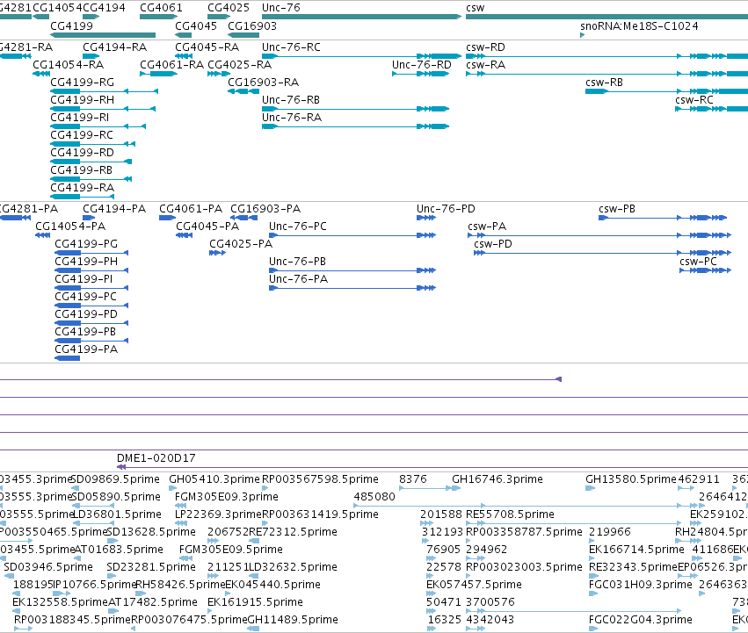This screenshot has width=748, height=633.
Task: Open transcript label csw-RB
Action: coord(605,83)
